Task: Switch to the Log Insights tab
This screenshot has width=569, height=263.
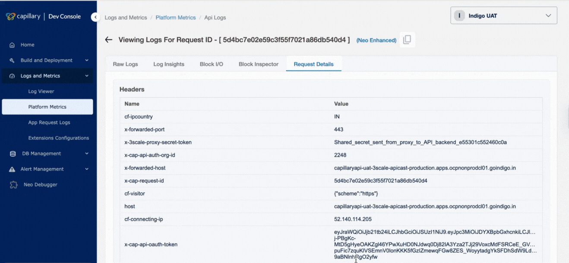Action: pyautogui.click(x=169, y=64)
